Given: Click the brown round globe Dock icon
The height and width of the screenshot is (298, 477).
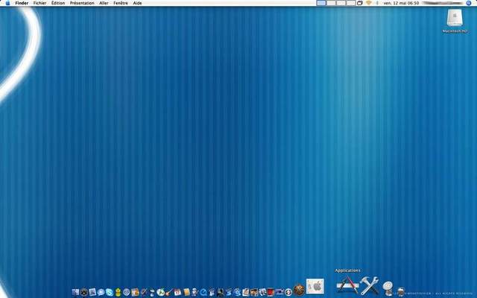Looking at the screenshot, I should (299, 290).
